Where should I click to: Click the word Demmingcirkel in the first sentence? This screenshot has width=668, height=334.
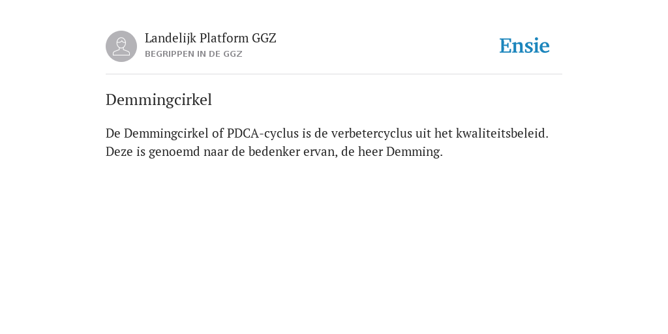tap(166, 133)
